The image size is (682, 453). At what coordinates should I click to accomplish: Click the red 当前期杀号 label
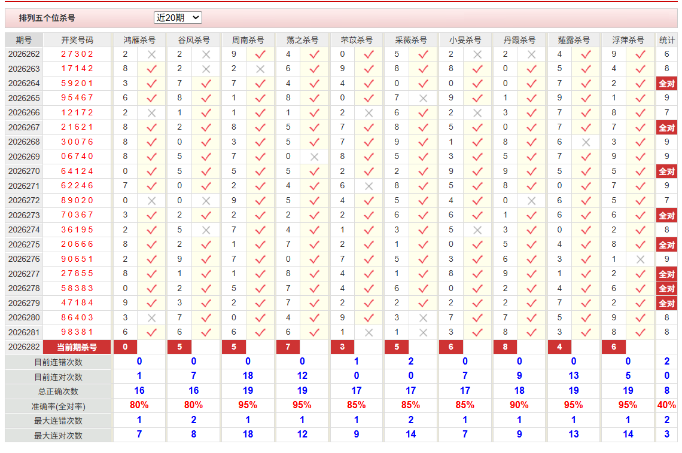[x=77, y=347]
